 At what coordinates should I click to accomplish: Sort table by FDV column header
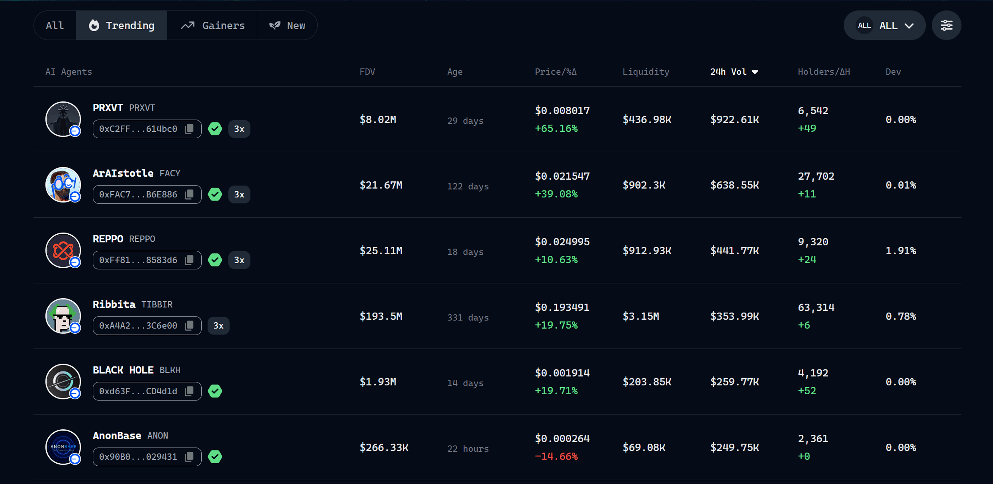(367, 72)
